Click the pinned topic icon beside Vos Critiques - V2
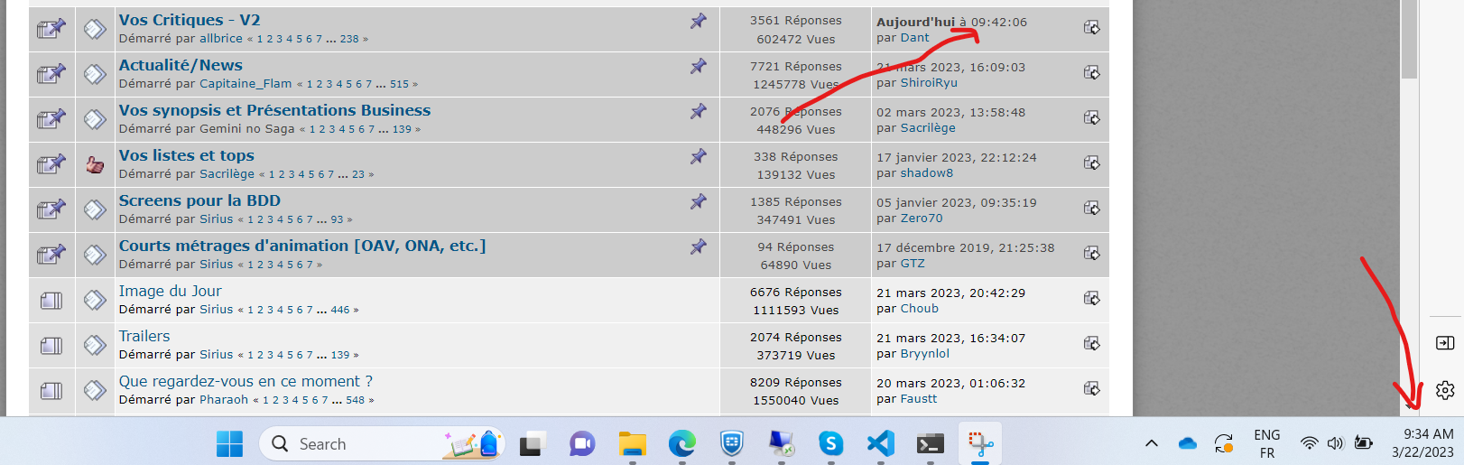This screenshot has width=1464, height=465. [51, 29]
